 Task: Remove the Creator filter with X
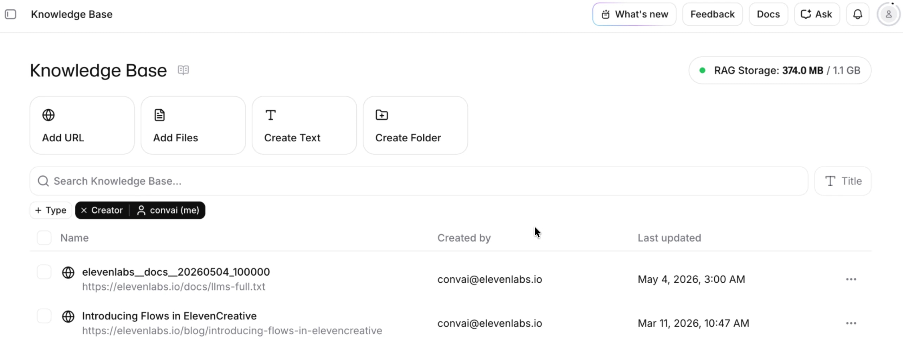tap(84, 210)
